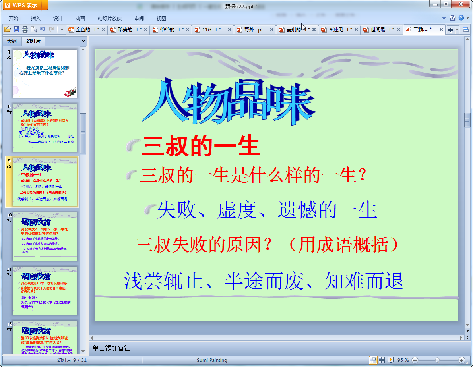Open Print Preview icon
This screenshot has width=473, height=367.
click(34, 29)
